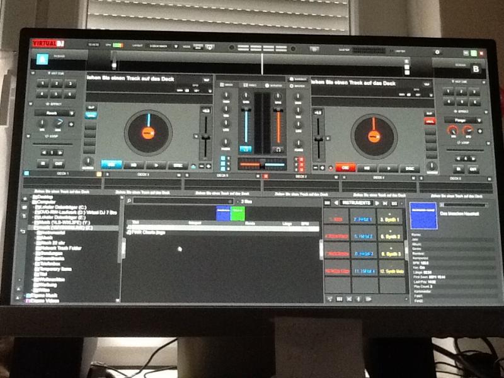Open the INSTRUMENTS sampler bank dropdown
This screenshot has width=504, height=378.
(356, 203)
